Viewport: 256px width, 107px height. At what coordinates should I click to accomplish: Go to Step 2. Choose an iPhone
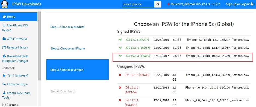point(67,48)
